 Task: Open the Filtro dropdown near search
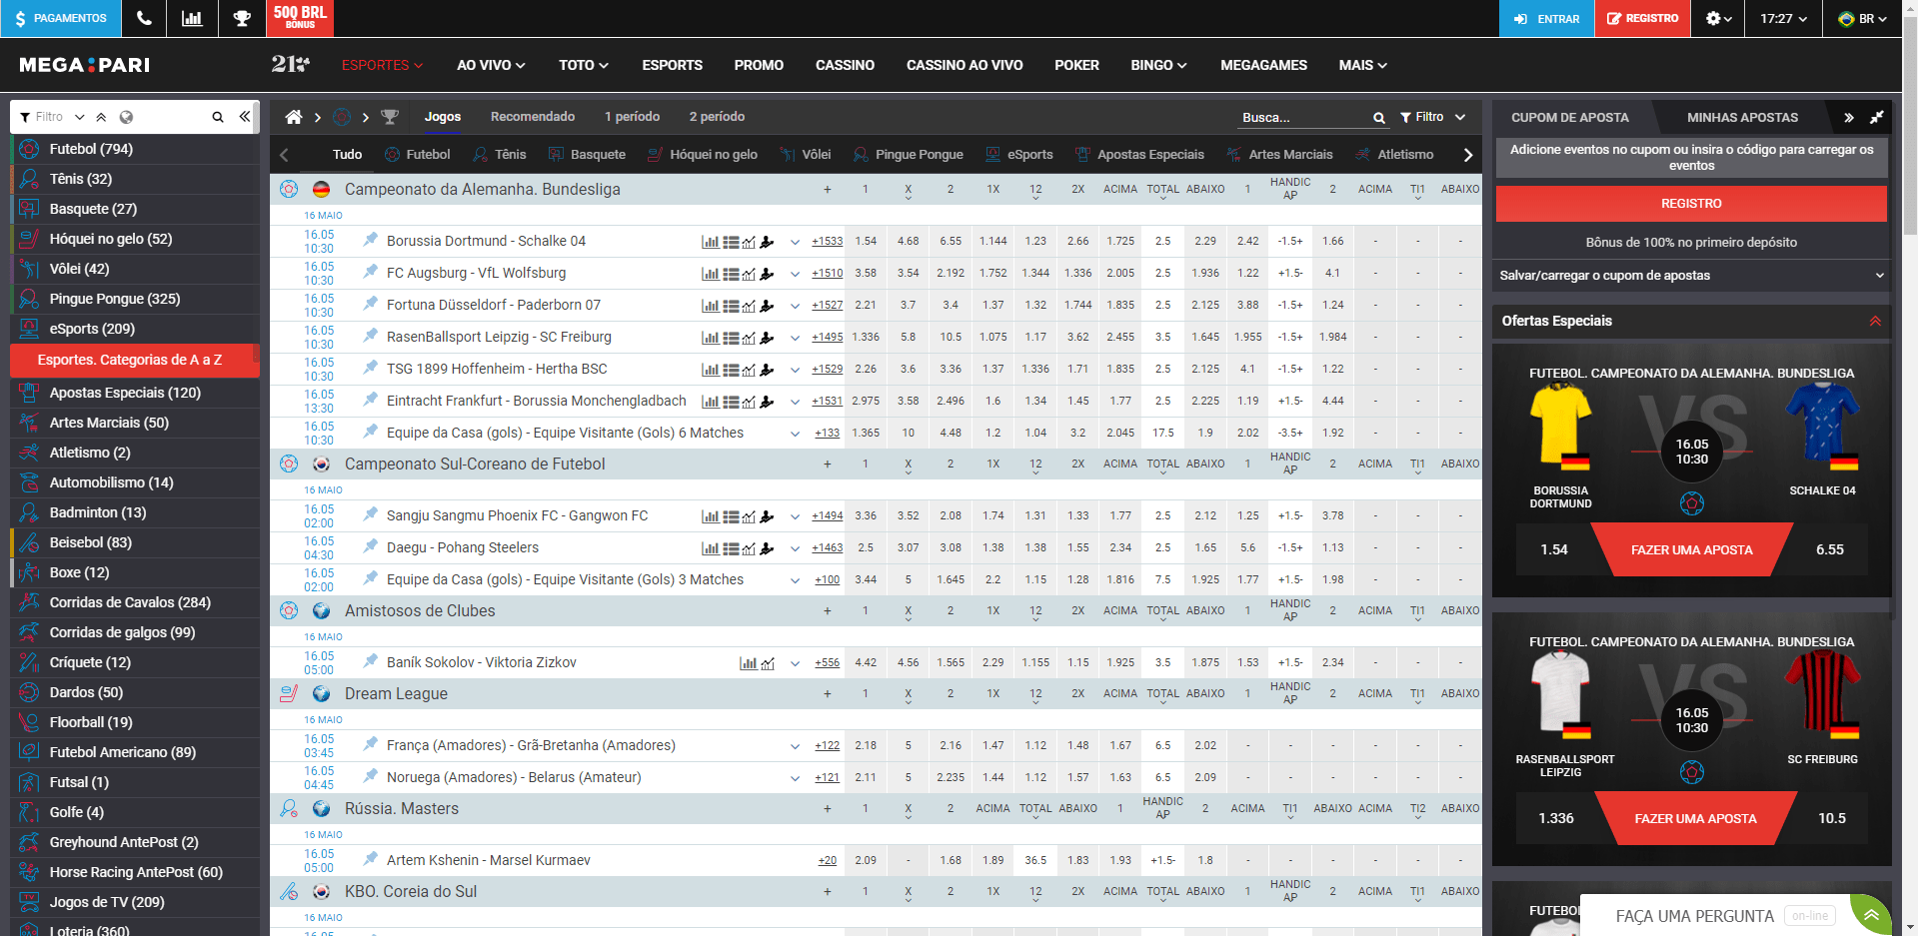pyautogui.click(x=1433, y=117)
